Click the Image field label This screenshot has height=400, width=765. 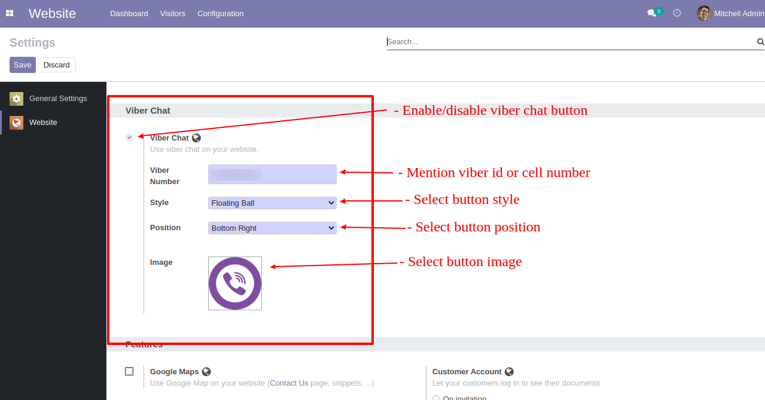point(161,262)
